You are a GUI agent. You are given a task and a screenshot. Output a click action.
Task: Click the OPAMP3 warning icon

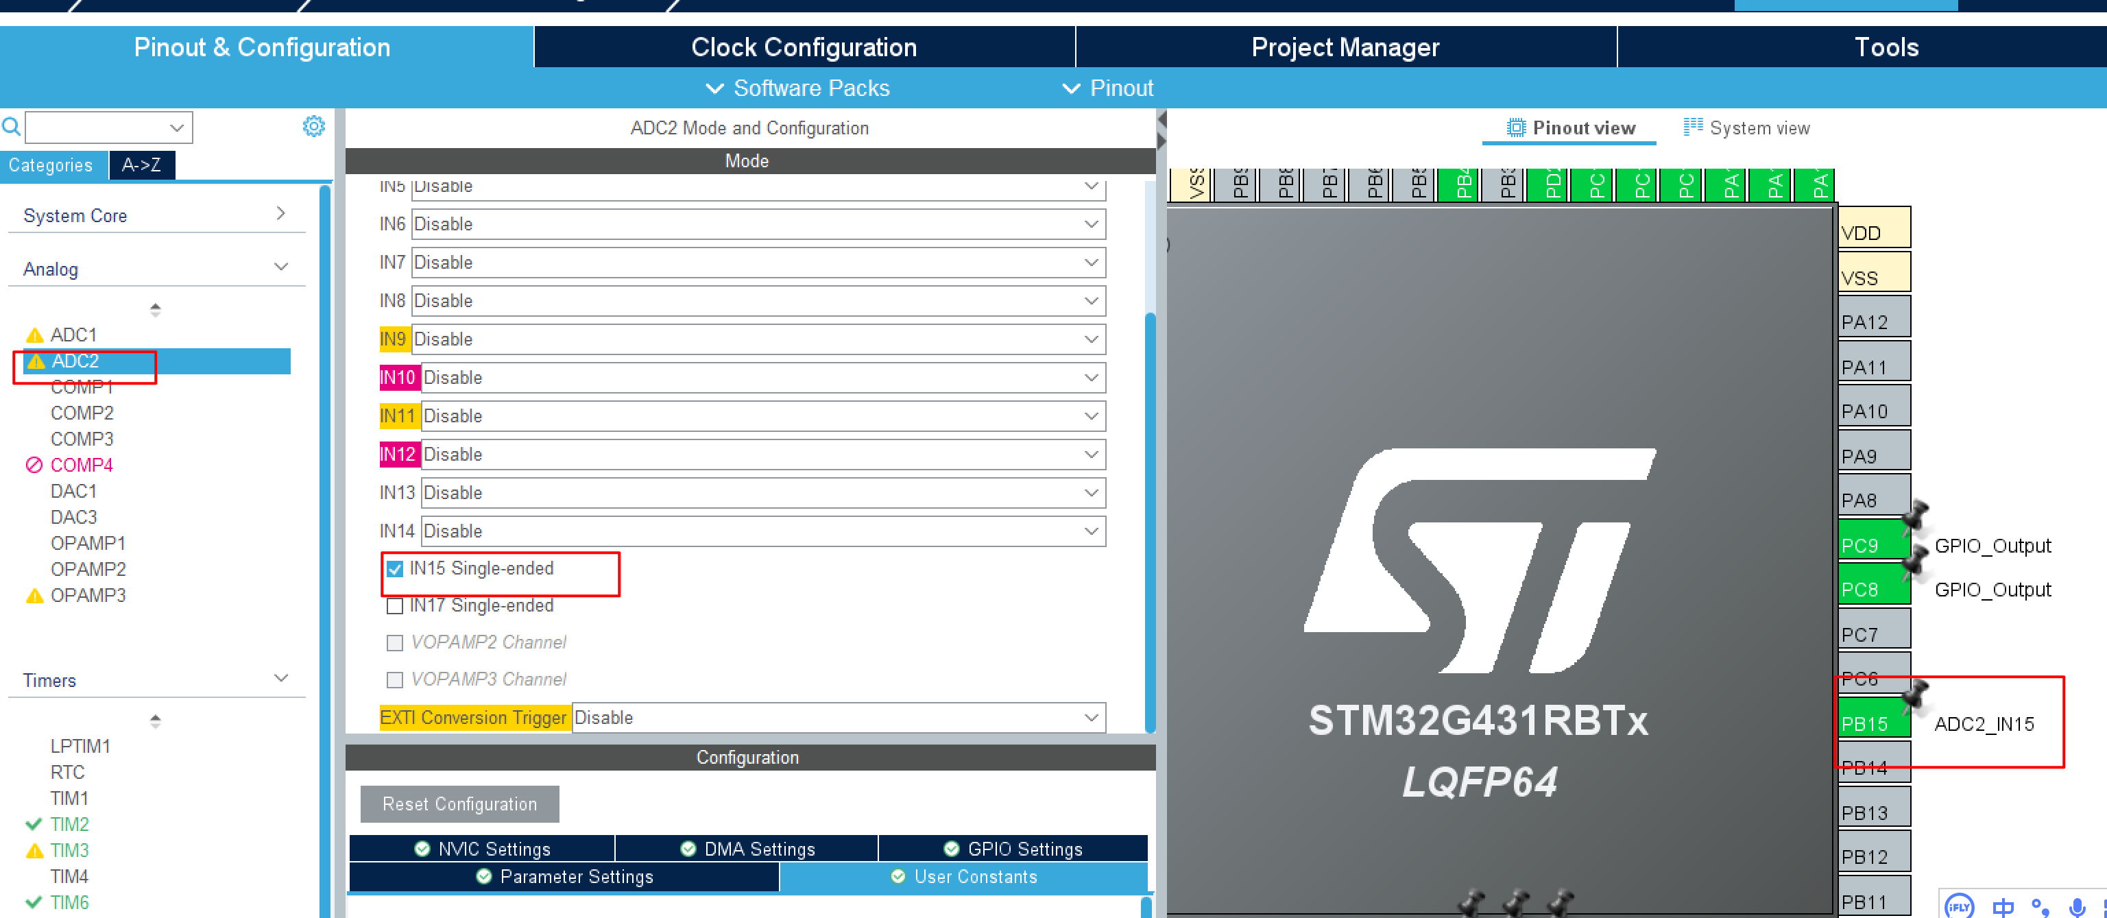tap(34, 595)
